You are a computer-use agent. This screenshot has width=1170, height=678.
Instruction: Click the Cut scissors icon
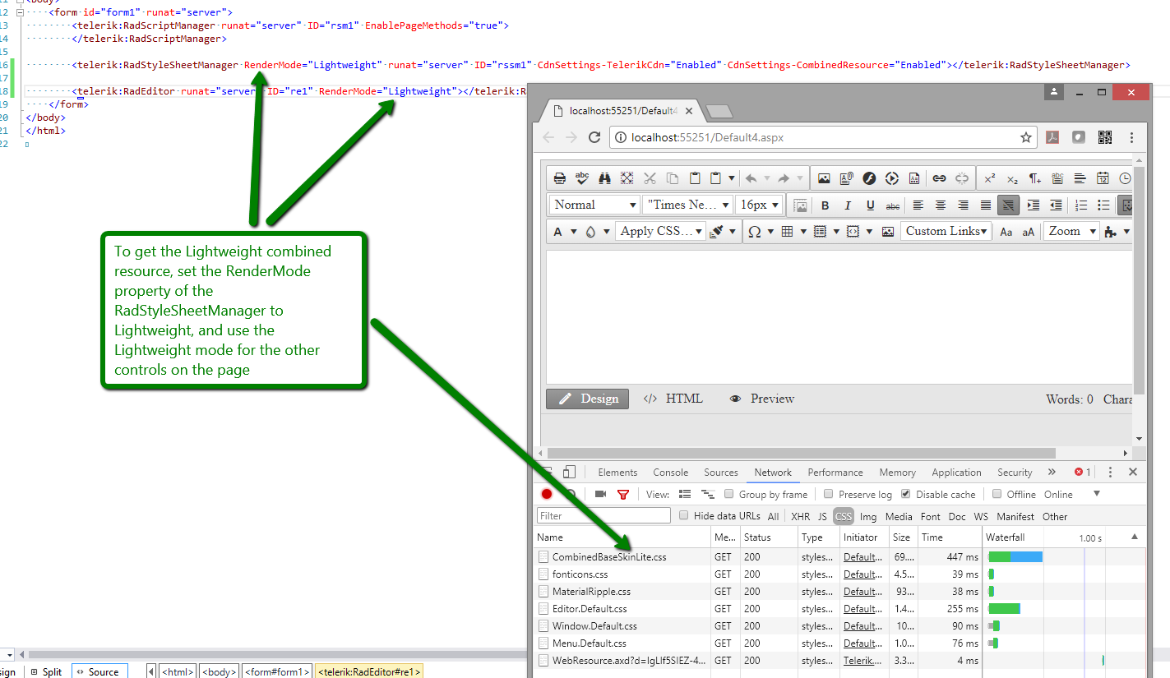pos(650,178)
